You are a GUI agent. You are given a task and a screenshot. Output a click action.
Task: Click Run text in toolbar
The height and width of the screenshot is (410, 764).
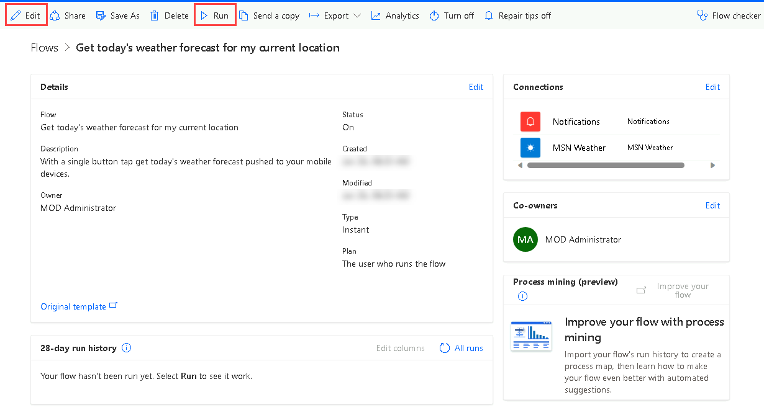(221, 16)
